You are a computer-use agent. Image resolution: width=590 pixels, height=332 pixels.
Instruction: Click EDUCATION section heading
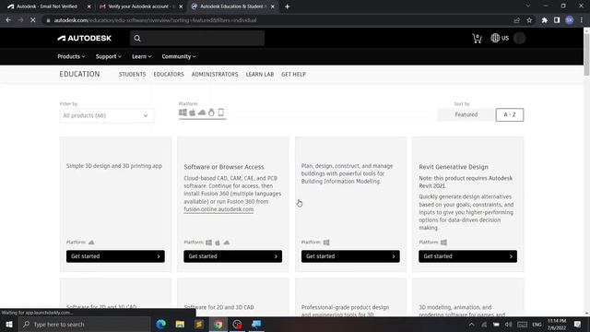[79, 74]
